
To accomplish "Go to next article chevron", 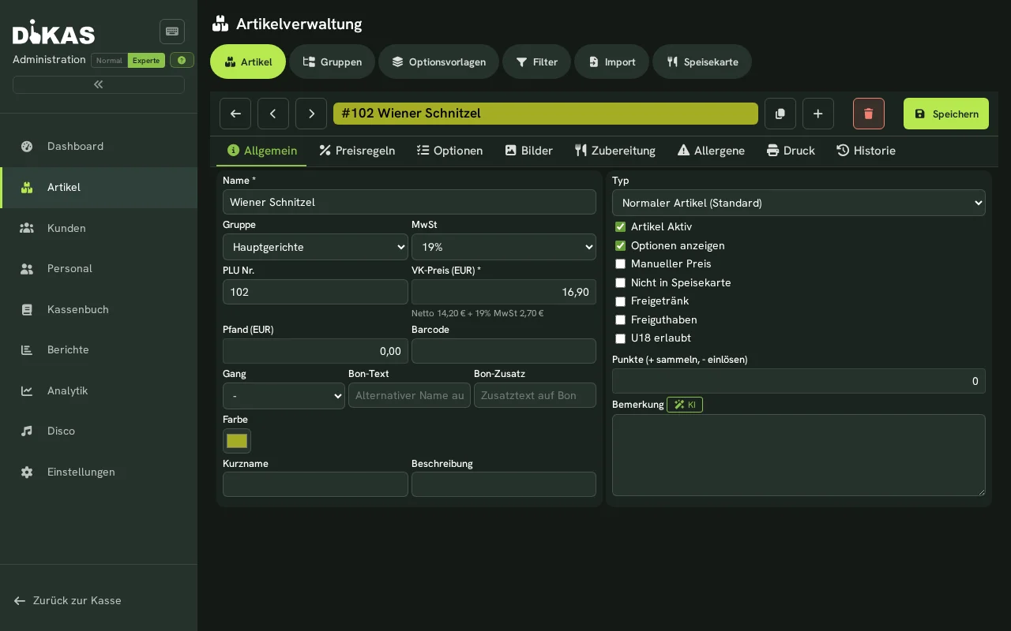I will pyautogui.click(x=311, y=114).
